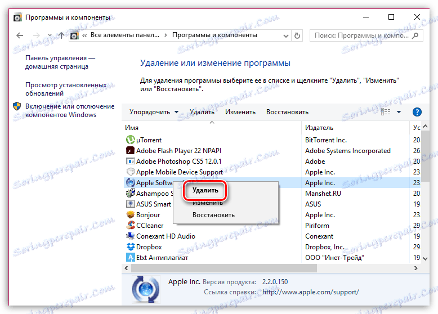Screen dimensions: 438x314
Task: Select the Bonjour row name
Action: pos(148,215)
